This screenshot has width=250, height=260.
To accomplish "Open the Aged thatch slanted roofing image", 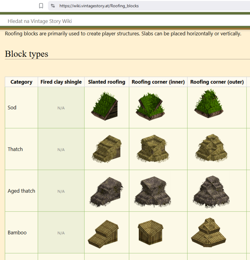I will (105, 191).
